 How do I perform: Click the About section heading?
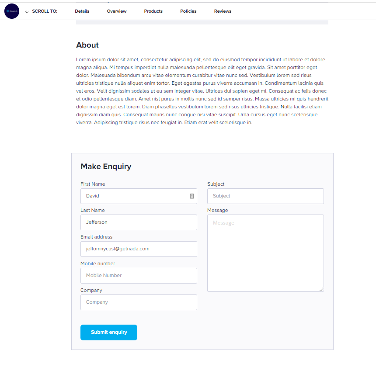[x=87, y=45]
